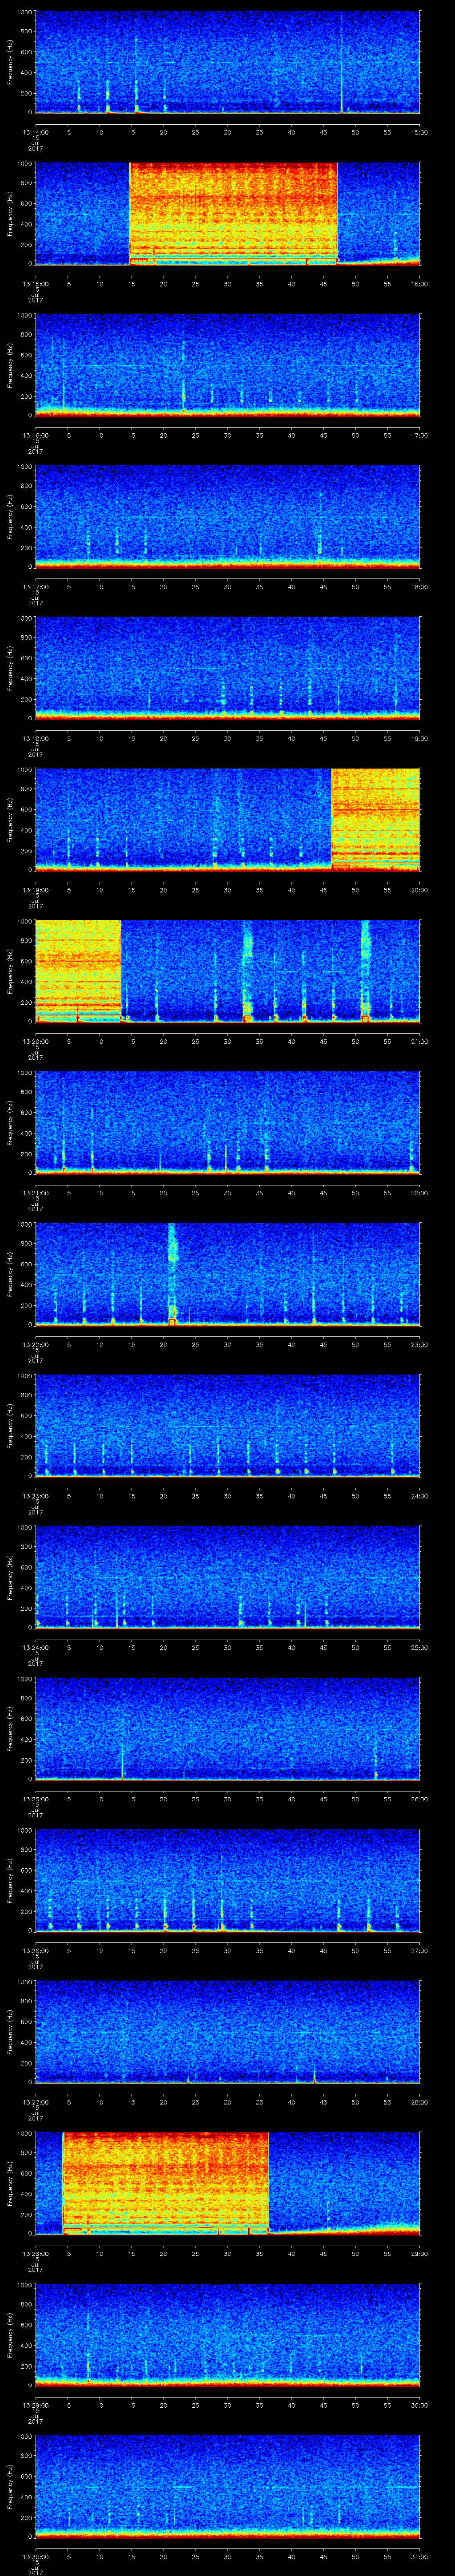This screenshot has height=2576, width=455.
Task: Select the 13:27 spectrogram panel
Action: pyautogui.click(x=227, y=2030)
